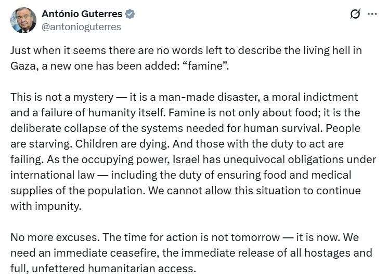Click the text "unfettered humanitarian access"
The width and height of the screenshot is (388, 280).
(x=114, y=269)
